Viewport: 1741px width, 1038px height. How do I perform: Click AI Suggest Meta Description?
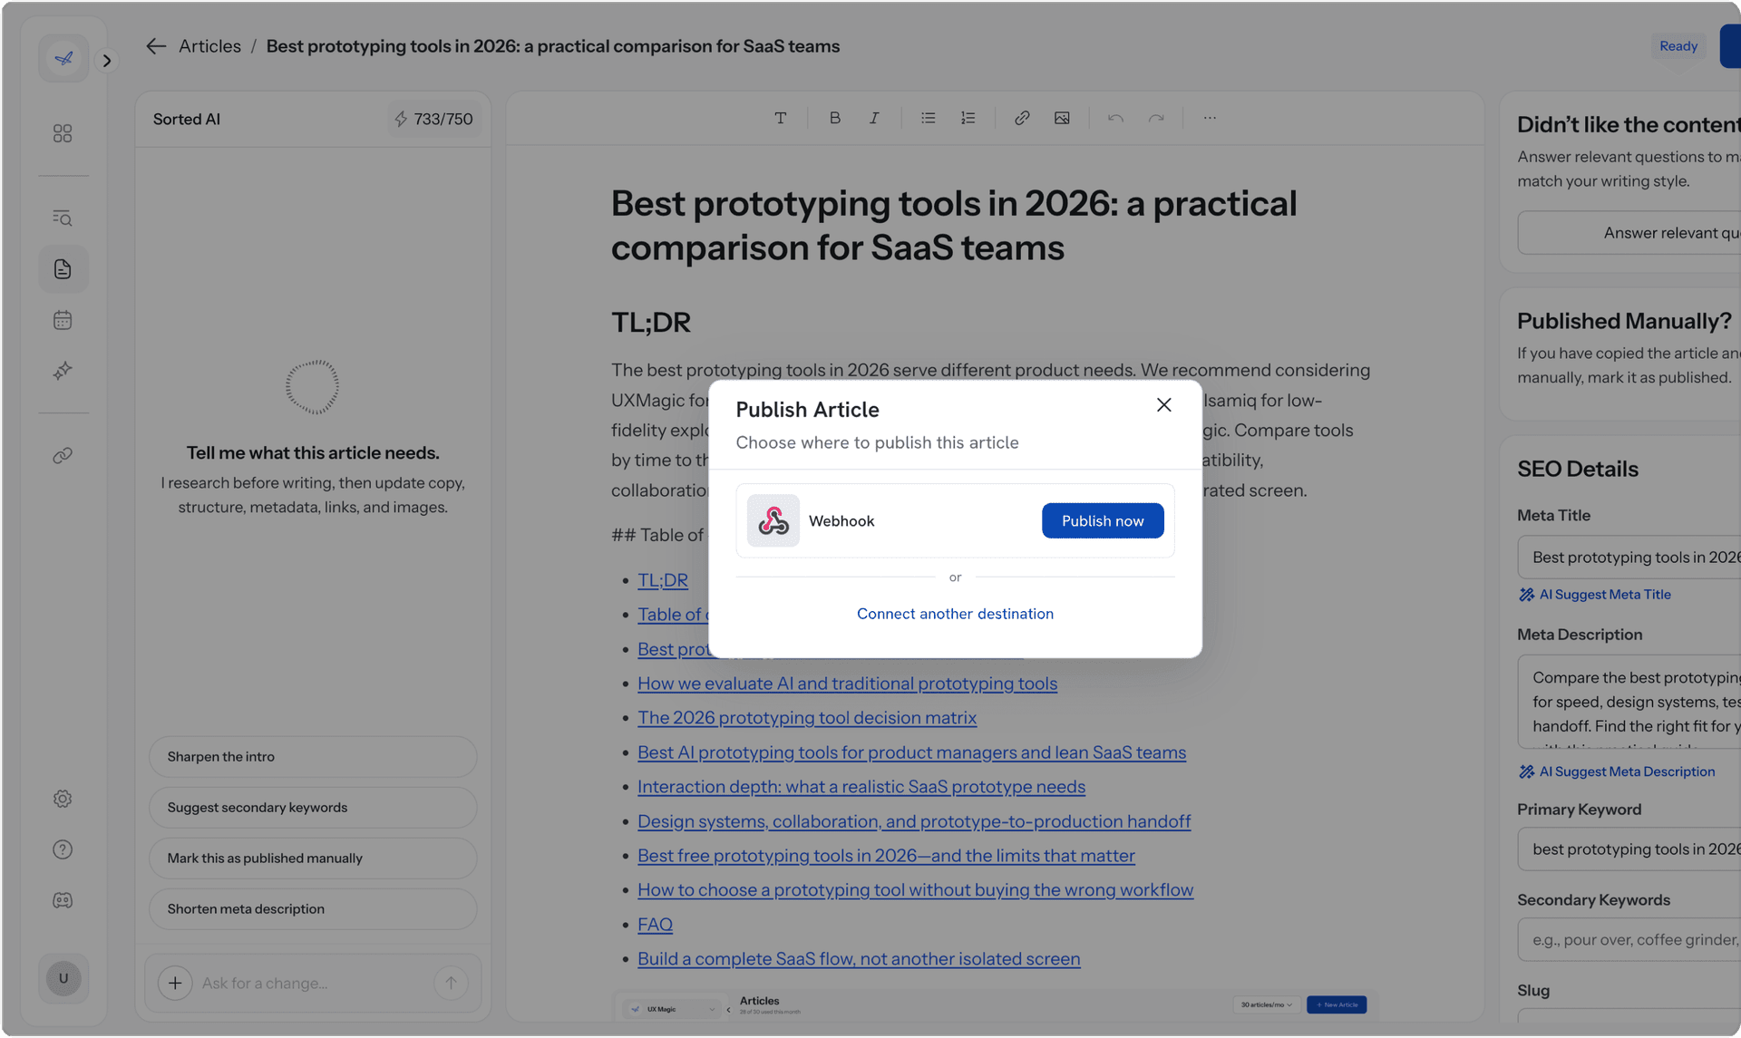[x=1617, y=771]
